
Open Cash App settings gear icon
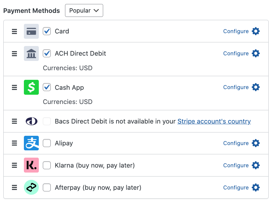pyautogui.click(x=255, y=87)
